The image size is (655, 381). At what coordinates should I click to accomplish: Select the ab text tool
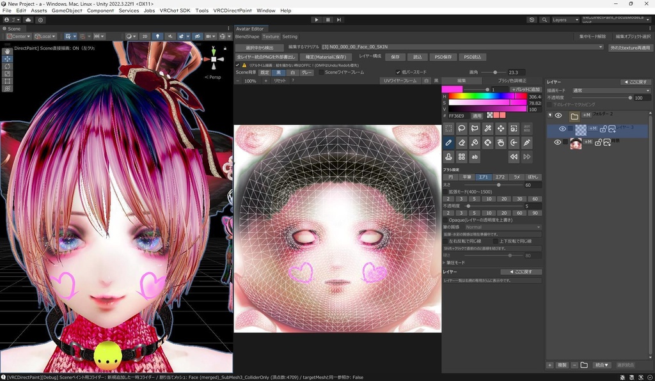(x=475, y=157)
